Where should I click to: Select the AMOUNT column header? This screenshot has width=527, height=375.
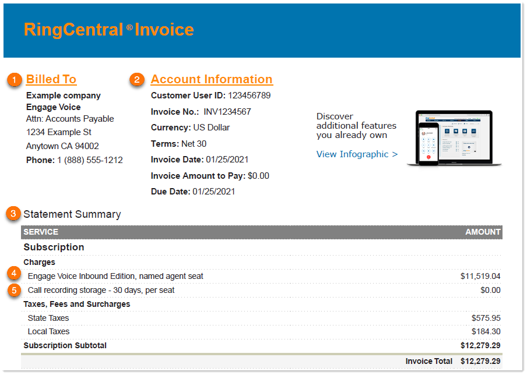coord(483,232)
